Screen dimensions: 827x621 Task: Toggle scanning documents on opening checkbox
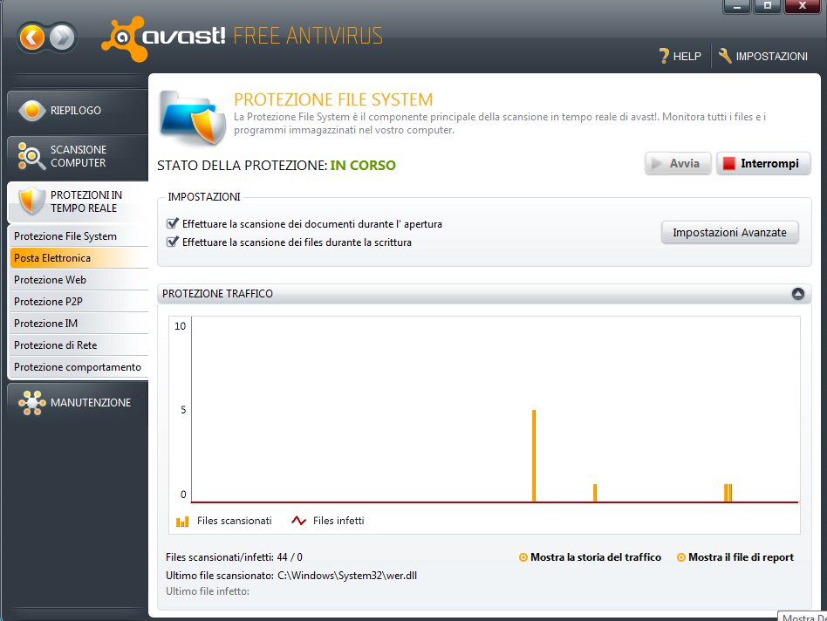[173, 223]
